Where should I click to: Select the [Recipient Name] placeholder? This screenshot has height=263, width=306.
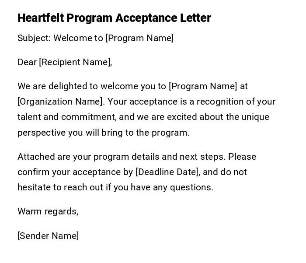(75, 62)
